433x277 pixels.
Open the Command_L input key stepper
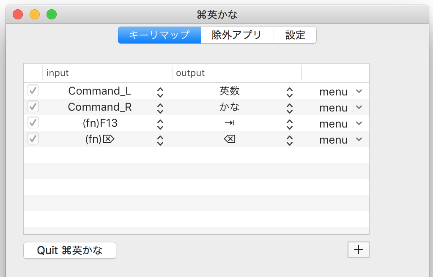160,92
